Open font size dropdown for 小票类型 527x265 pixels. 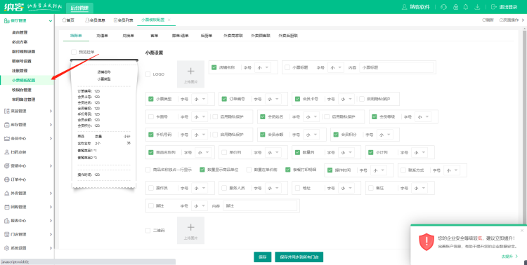point(200,99)
